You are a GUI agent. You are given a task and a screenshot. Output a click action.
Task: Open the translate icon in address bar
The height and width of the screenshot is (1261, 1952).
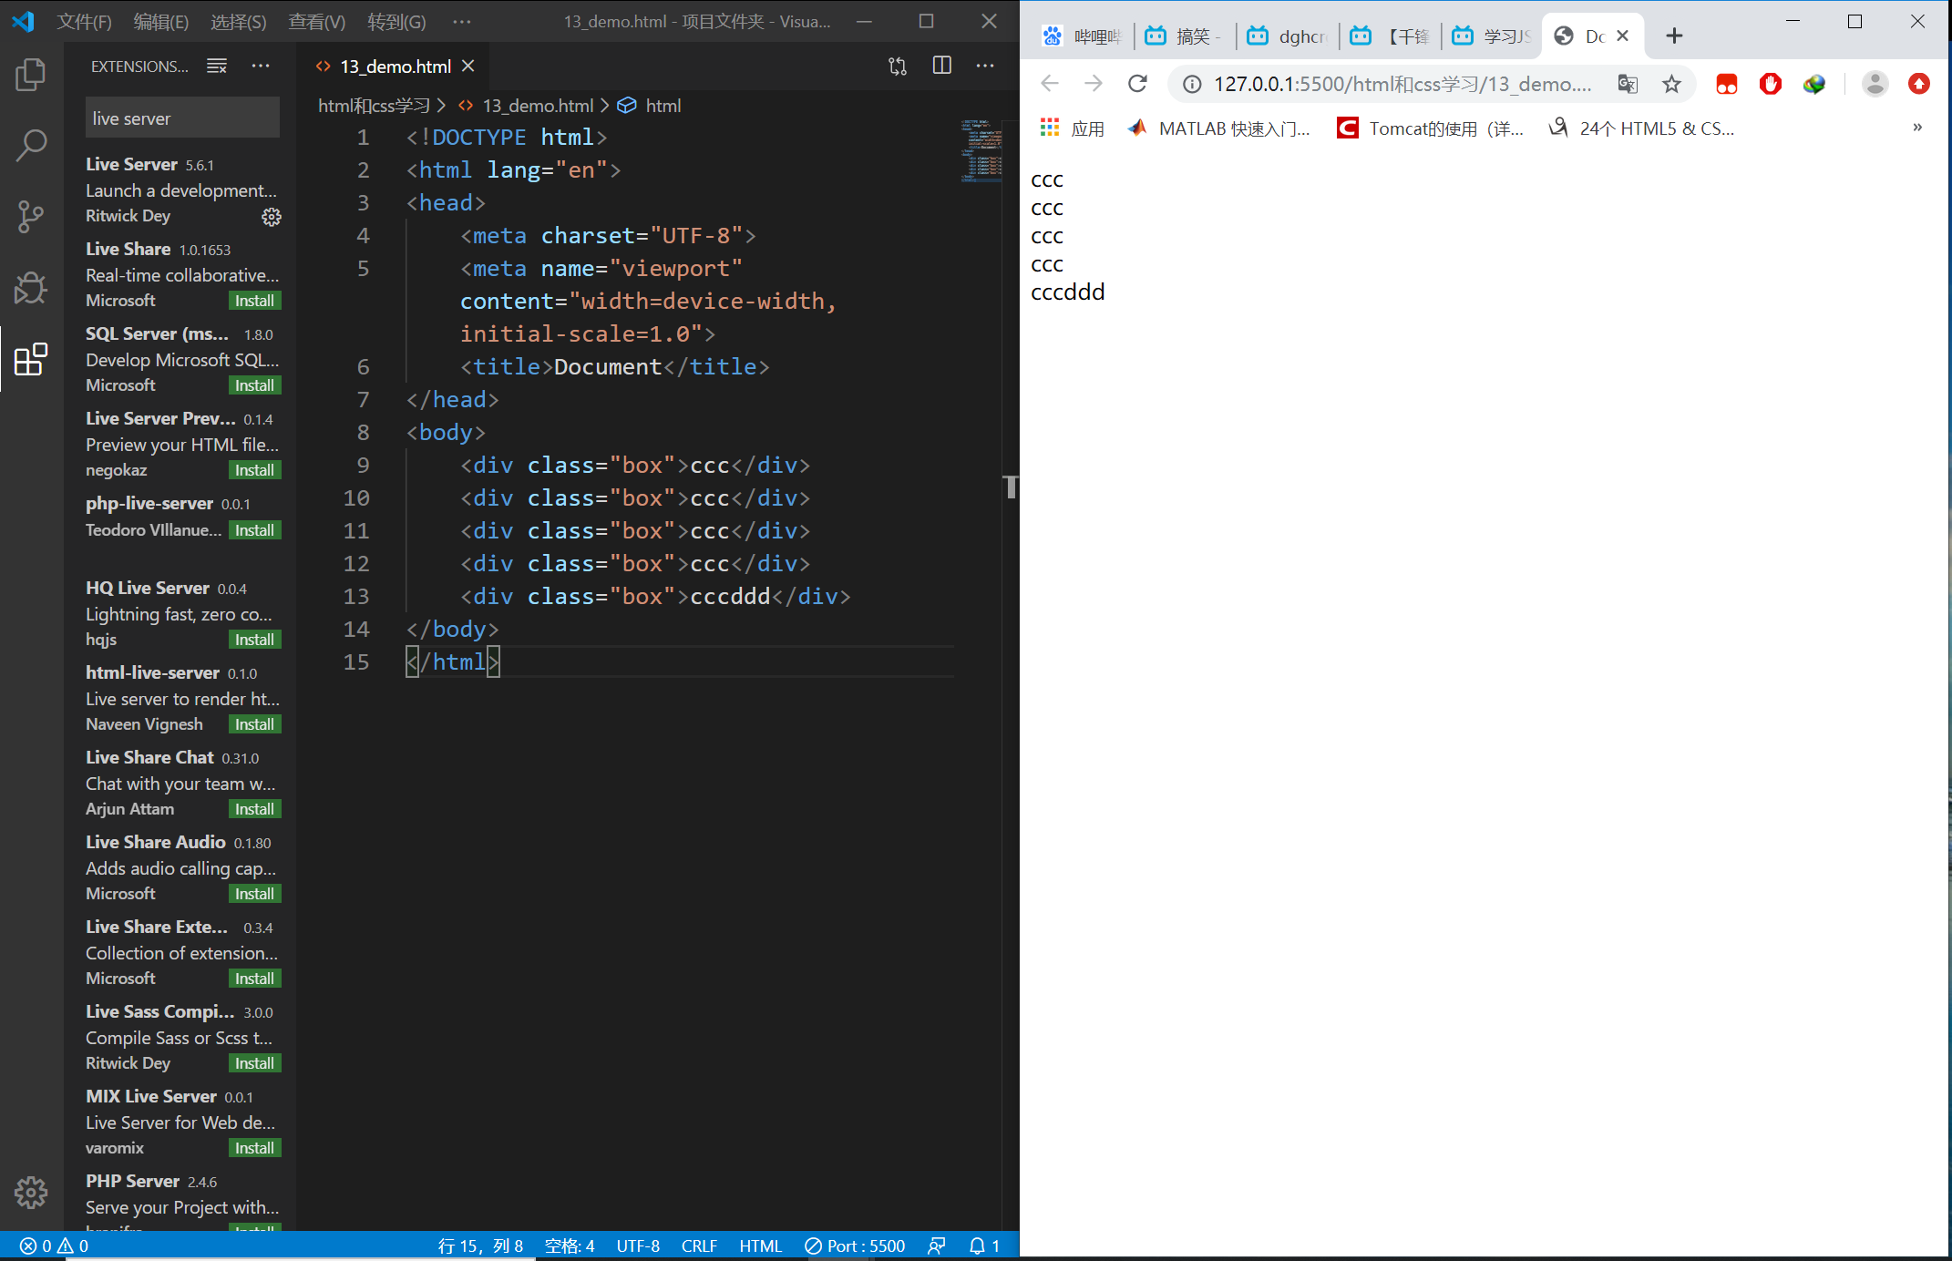tap(1628, 84)
